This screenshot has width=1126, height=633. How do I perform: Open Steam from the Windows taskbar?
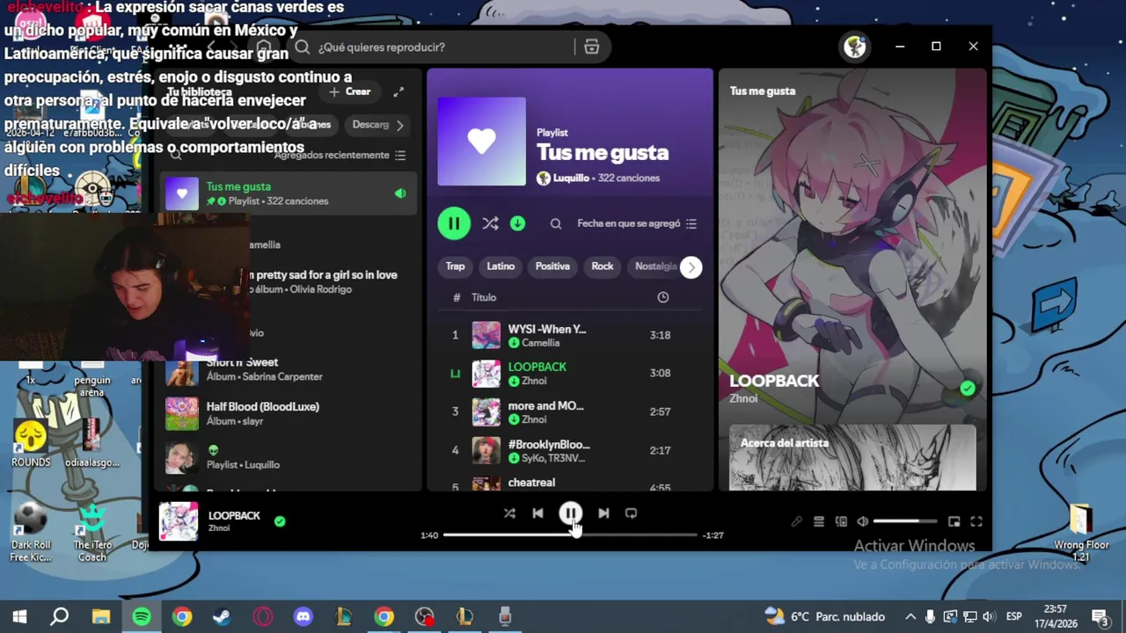point(223,616)
